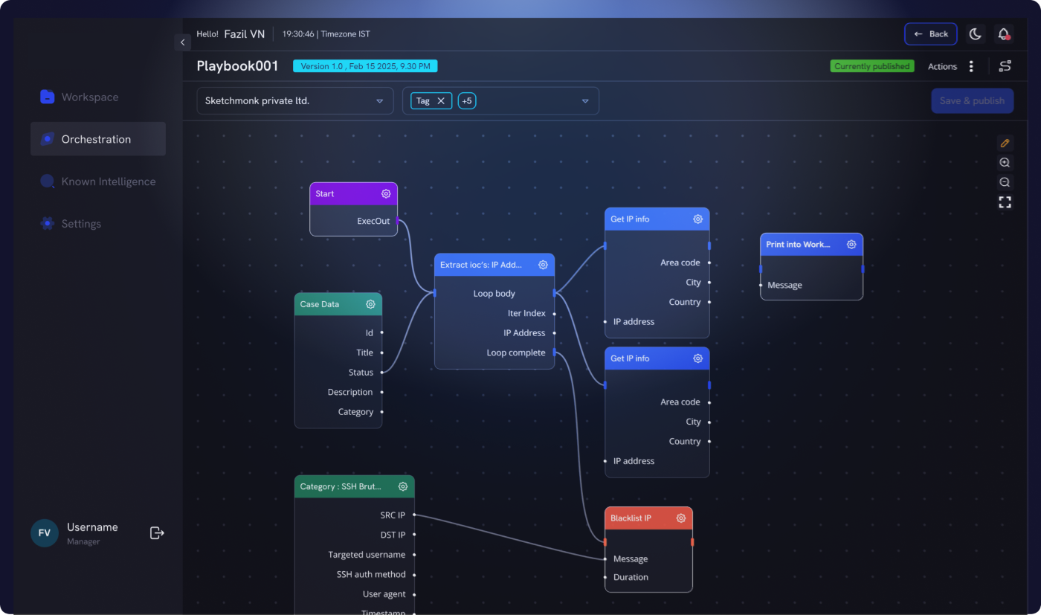Click the pencil edit icon on canvas

pyautogui.click(x=1005, y=143)
